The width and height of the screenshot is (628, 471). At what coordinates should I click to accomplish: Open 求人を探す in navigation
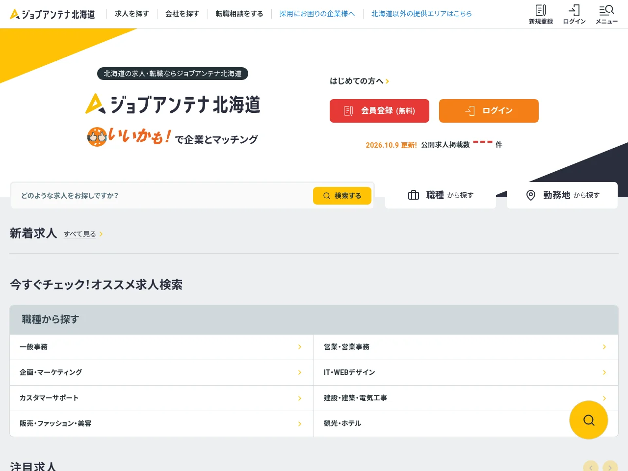coord(132,14)
